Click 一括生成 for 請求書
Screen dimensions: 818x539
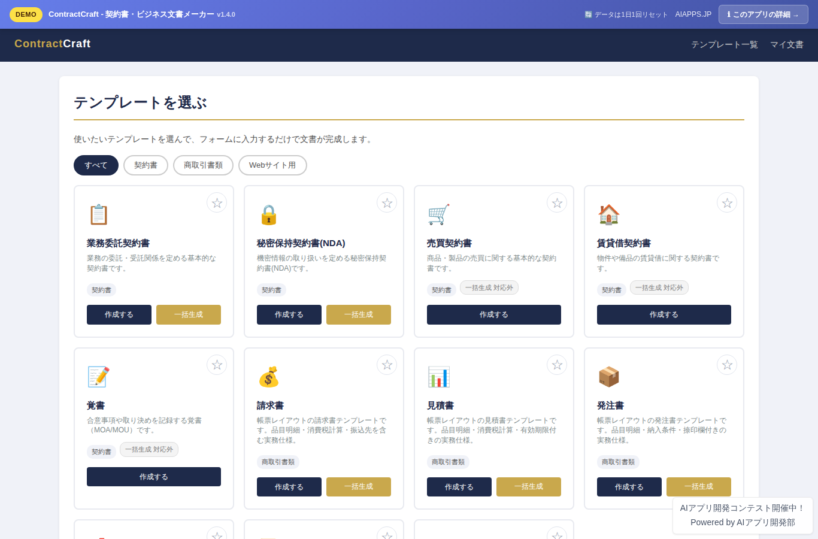click(359, 487)
